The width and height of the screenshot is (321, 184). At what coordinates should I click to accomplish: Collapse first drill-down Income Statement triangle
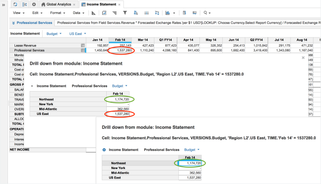32,86
